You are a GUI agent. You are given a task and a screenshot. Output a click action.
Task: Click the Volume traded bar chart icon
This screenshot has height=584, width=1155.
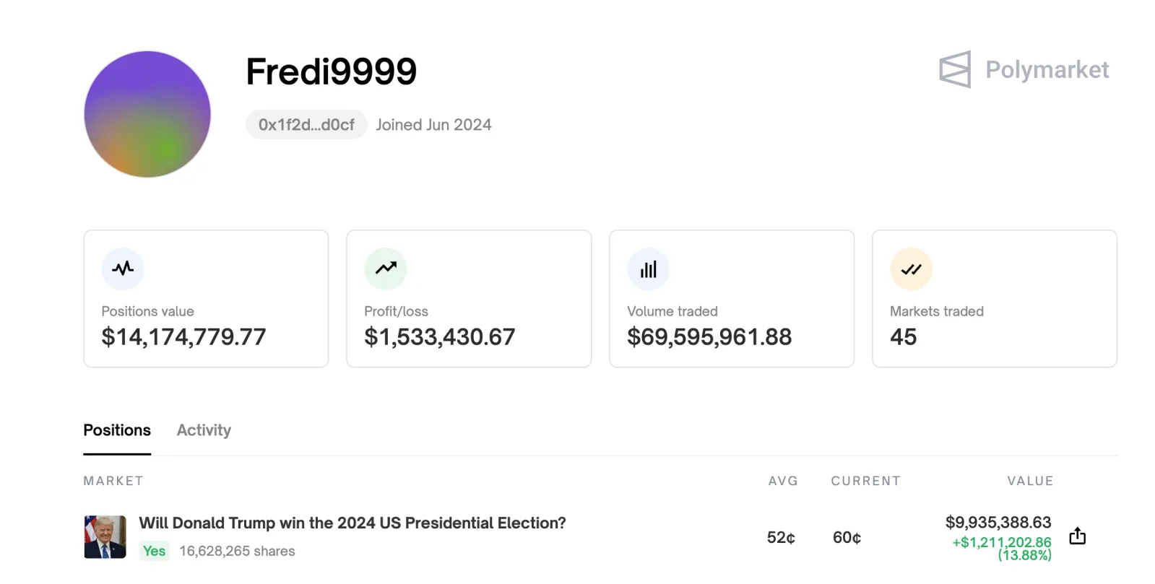click(648, 268)
